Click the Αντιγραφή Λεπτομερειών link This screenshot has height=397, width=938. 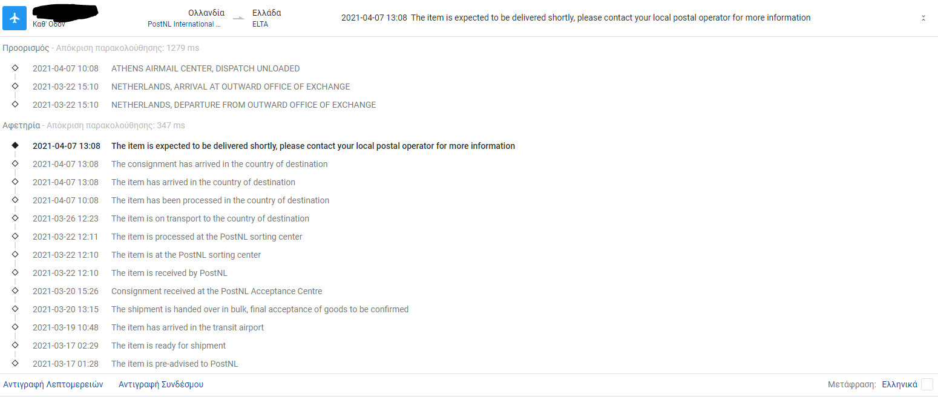53,384
